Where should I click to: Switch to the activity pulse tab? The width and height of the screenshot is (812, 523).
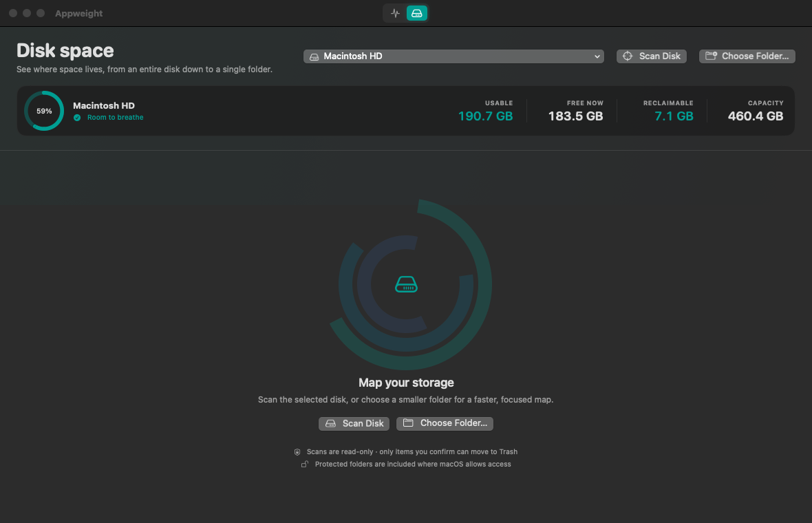point(395,14)
